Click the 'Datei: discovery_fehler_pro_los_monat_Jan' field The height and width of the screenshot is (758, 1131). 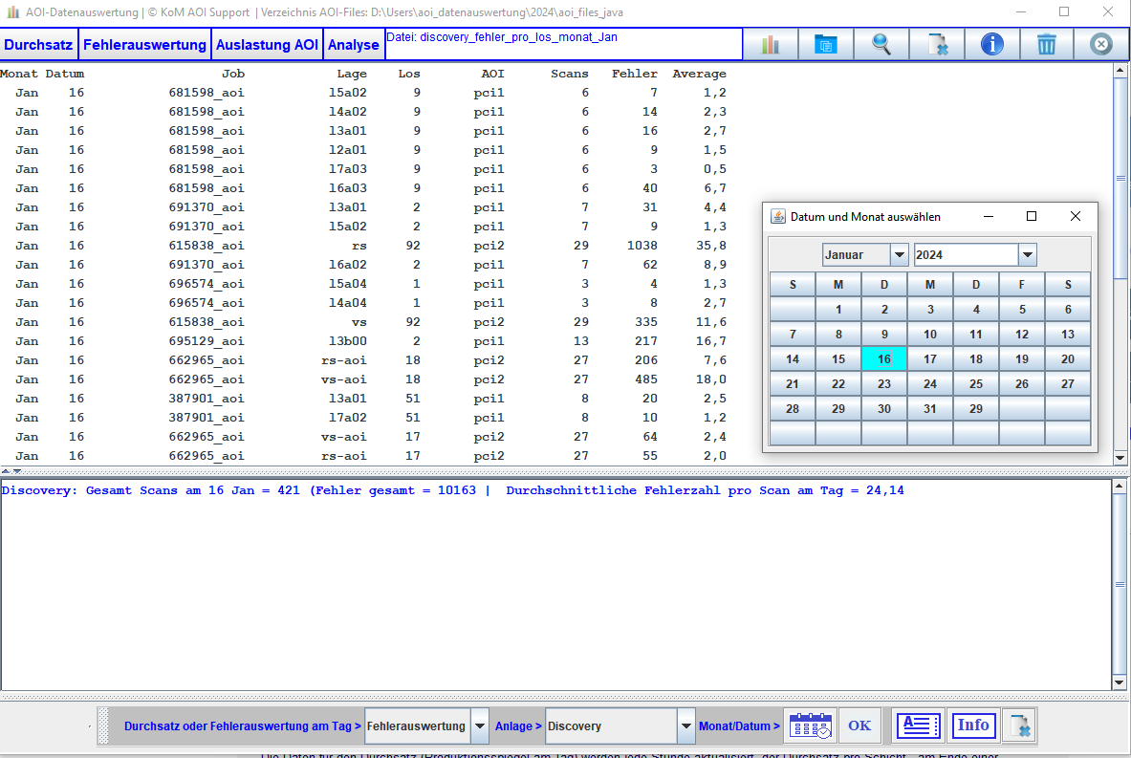563,45
